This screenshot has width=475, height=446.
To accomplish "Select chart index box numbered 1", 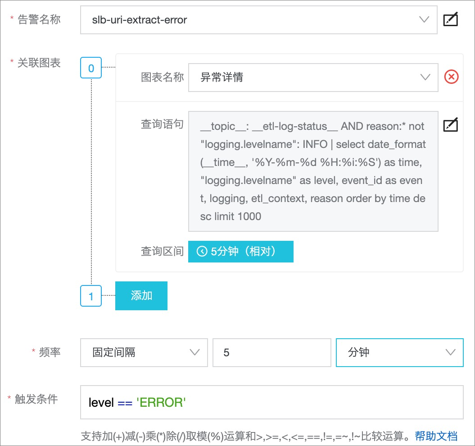I will 91,296.
